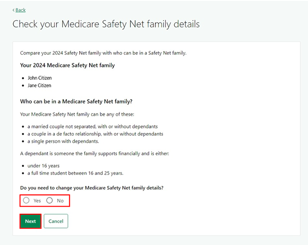
Task: Select the Yes radio button
Action: pyautogui.click(x=27, y=201)
